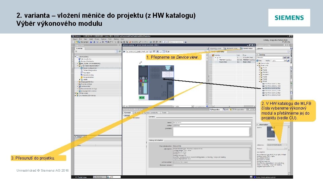Collapse the Power units folder in catalog

[257, 66]
